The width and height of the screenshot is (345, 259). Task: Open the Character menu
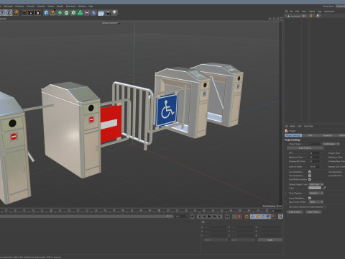[19, 6]
